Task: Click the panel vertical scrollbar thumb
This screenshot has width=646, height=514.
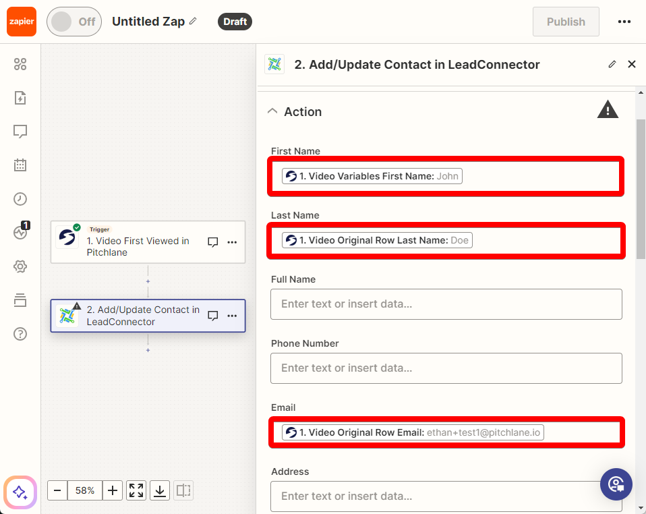Action: (641, 189)
